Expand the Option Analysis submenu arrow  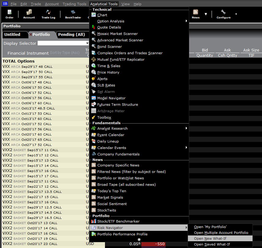186,21
